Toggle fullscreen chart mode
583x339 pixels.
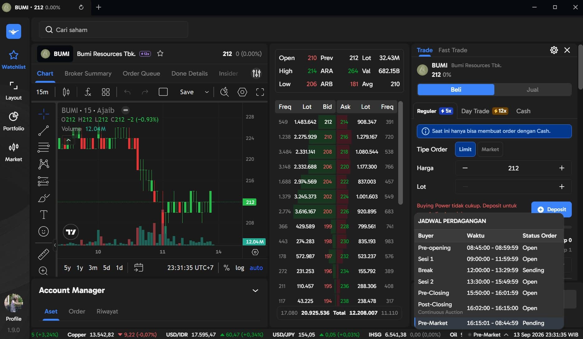click(x=260, y=92)
